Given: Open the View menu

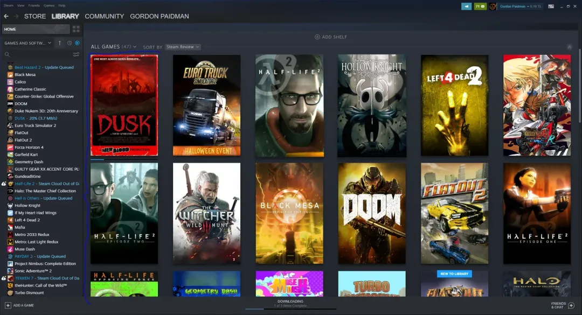Looking at the screenshot, I should tap(21, 5).
